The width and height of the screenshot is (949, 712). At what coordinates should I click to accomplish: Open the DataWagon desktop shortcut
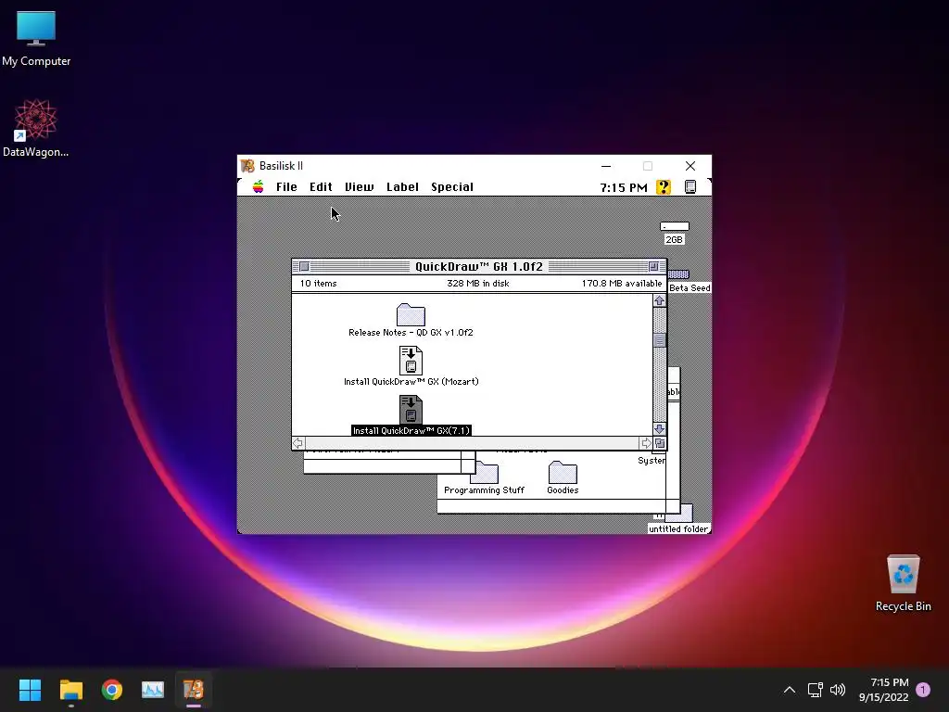pos(36,128)
